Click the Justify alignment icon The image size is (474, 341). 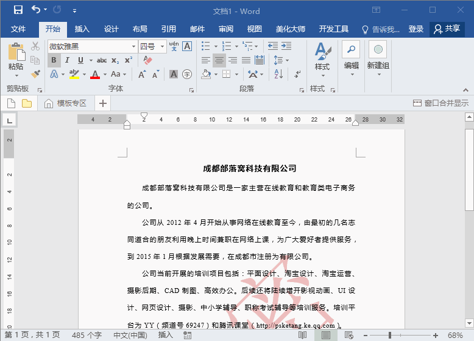pyautogui.click(x=246, y=60)
